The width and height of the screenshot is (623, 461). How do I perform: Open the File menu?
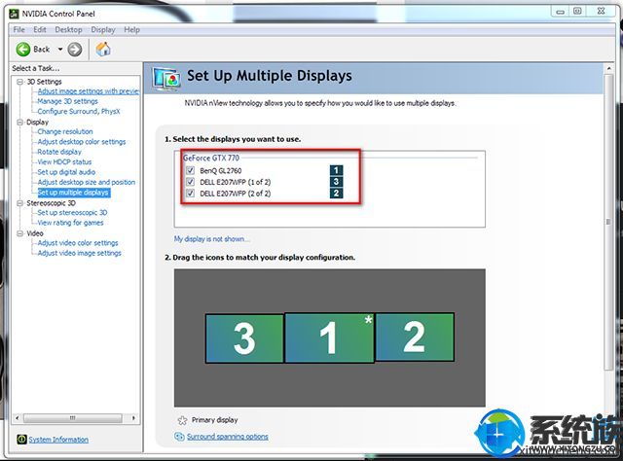[19, 30]
